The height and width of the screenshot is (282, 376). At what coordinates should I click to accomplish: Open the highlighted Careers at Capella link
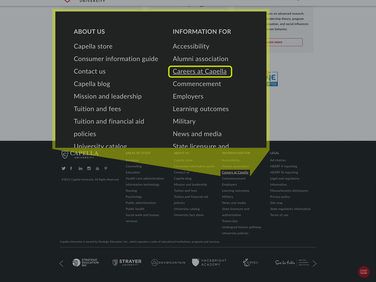tap(200, 72)
